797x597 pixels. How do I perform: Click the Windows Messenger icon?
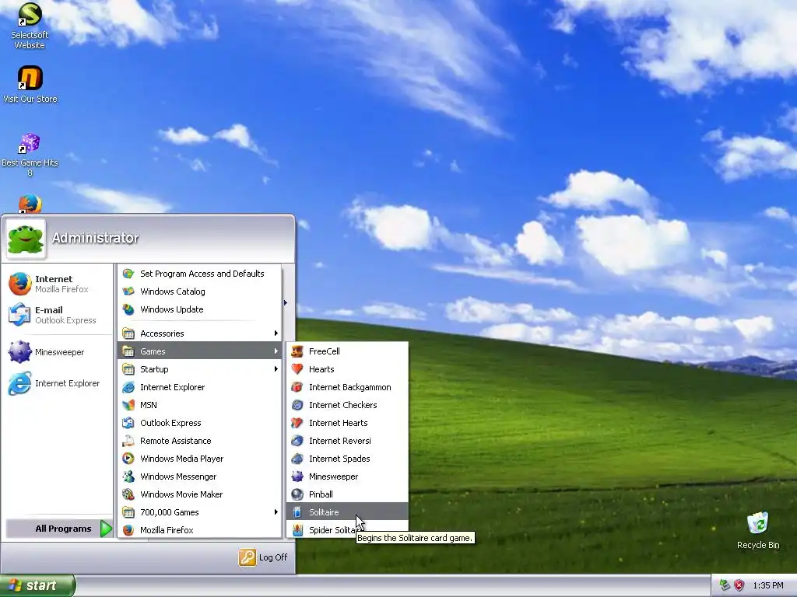[128, 477]
